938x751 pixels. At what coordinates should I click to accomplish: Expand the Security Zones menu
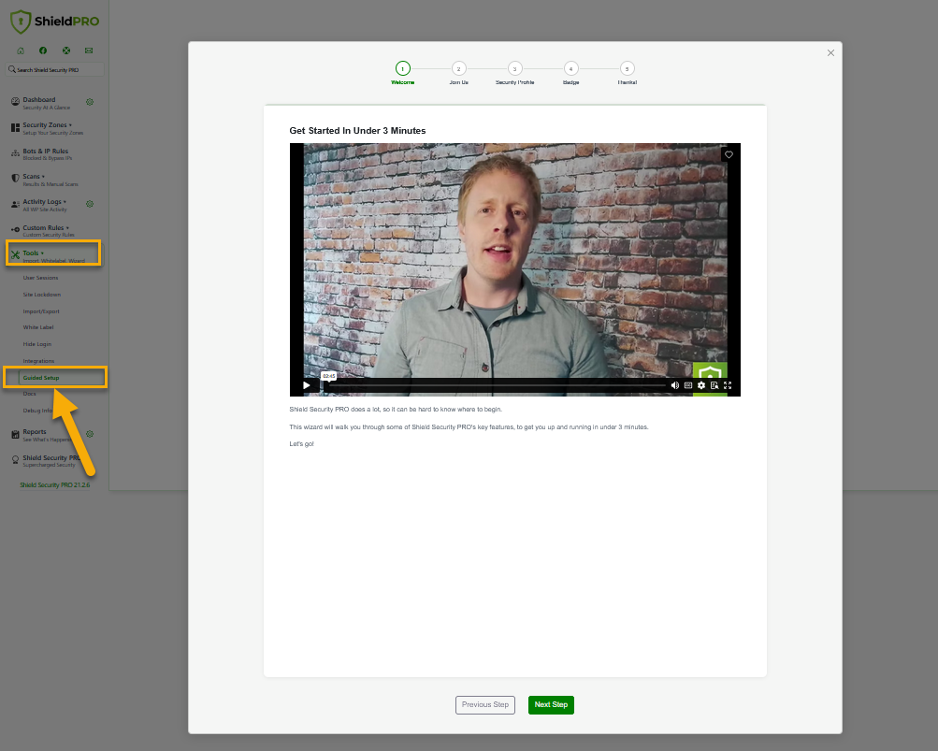pos(52,128)
